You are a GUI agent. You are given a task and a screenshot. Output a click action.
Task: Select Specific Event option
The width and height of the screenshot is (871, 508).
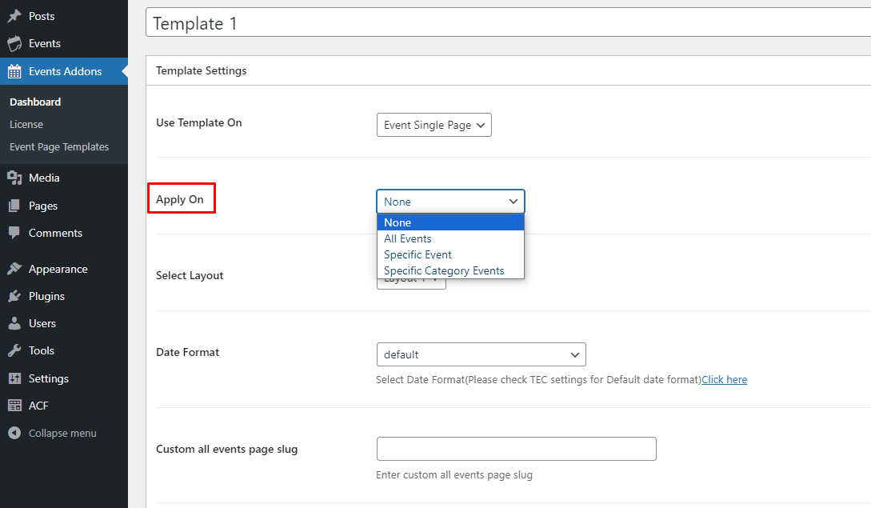point(418,254)
